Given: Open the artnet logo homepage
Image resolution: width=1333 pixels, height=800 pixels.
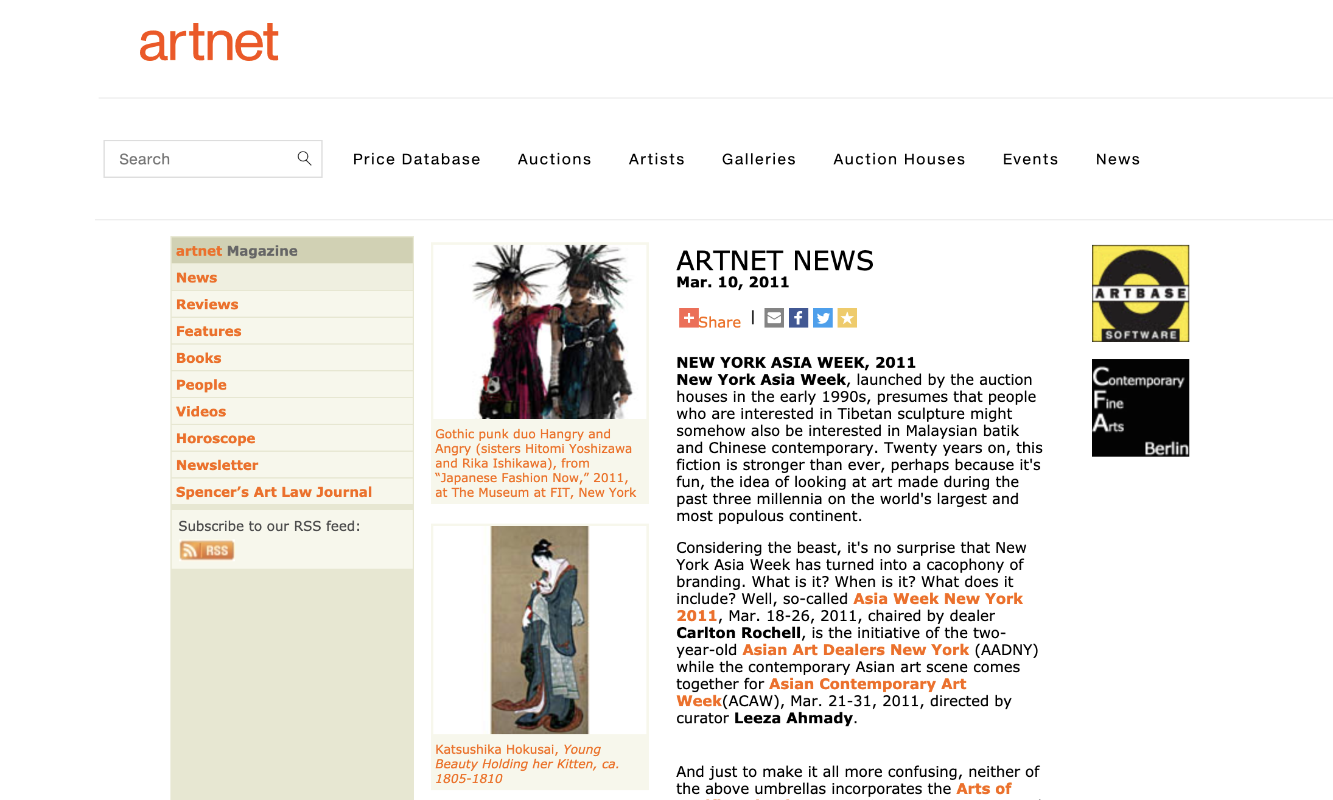Looking at the screenshot, I should pos(209,43).
